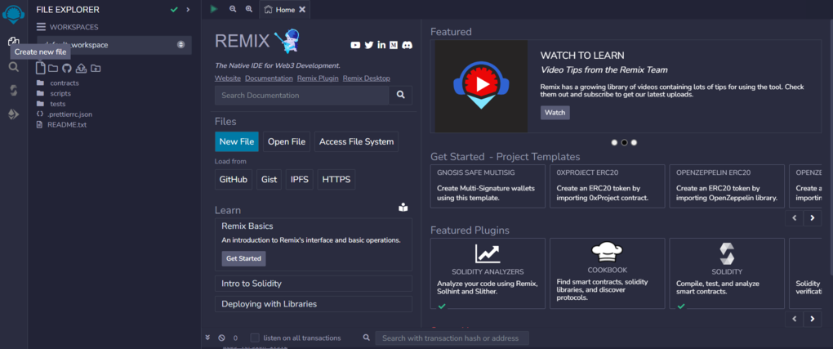Click the clear terminal icon

coord(221,338)
